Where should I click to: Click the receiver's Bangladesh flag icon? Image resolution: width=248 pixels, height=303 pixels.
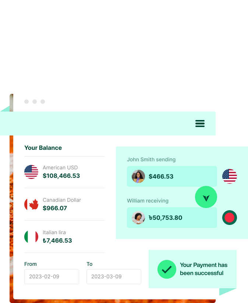[230, 218]
